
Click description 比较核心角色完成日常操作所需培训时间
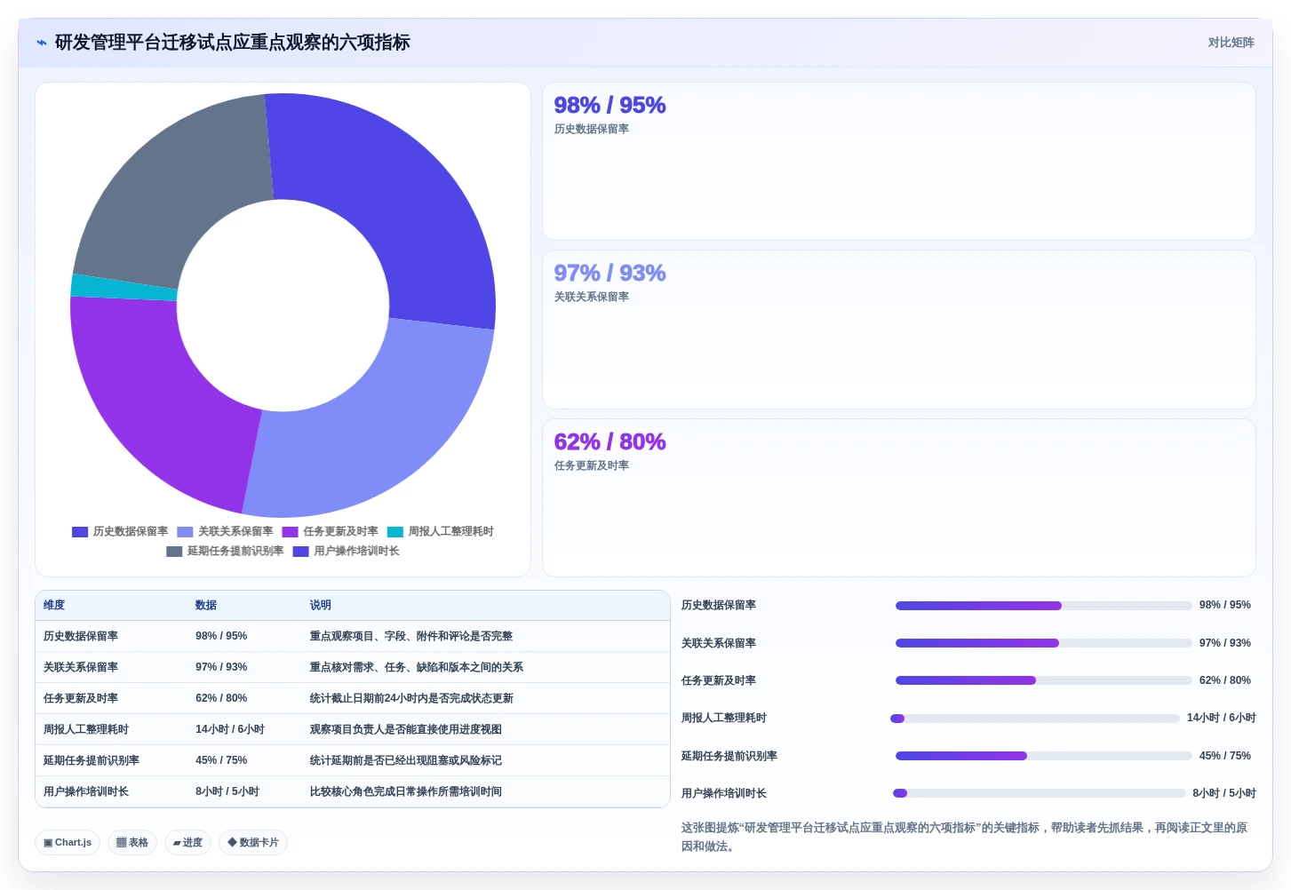pos(405,791)
